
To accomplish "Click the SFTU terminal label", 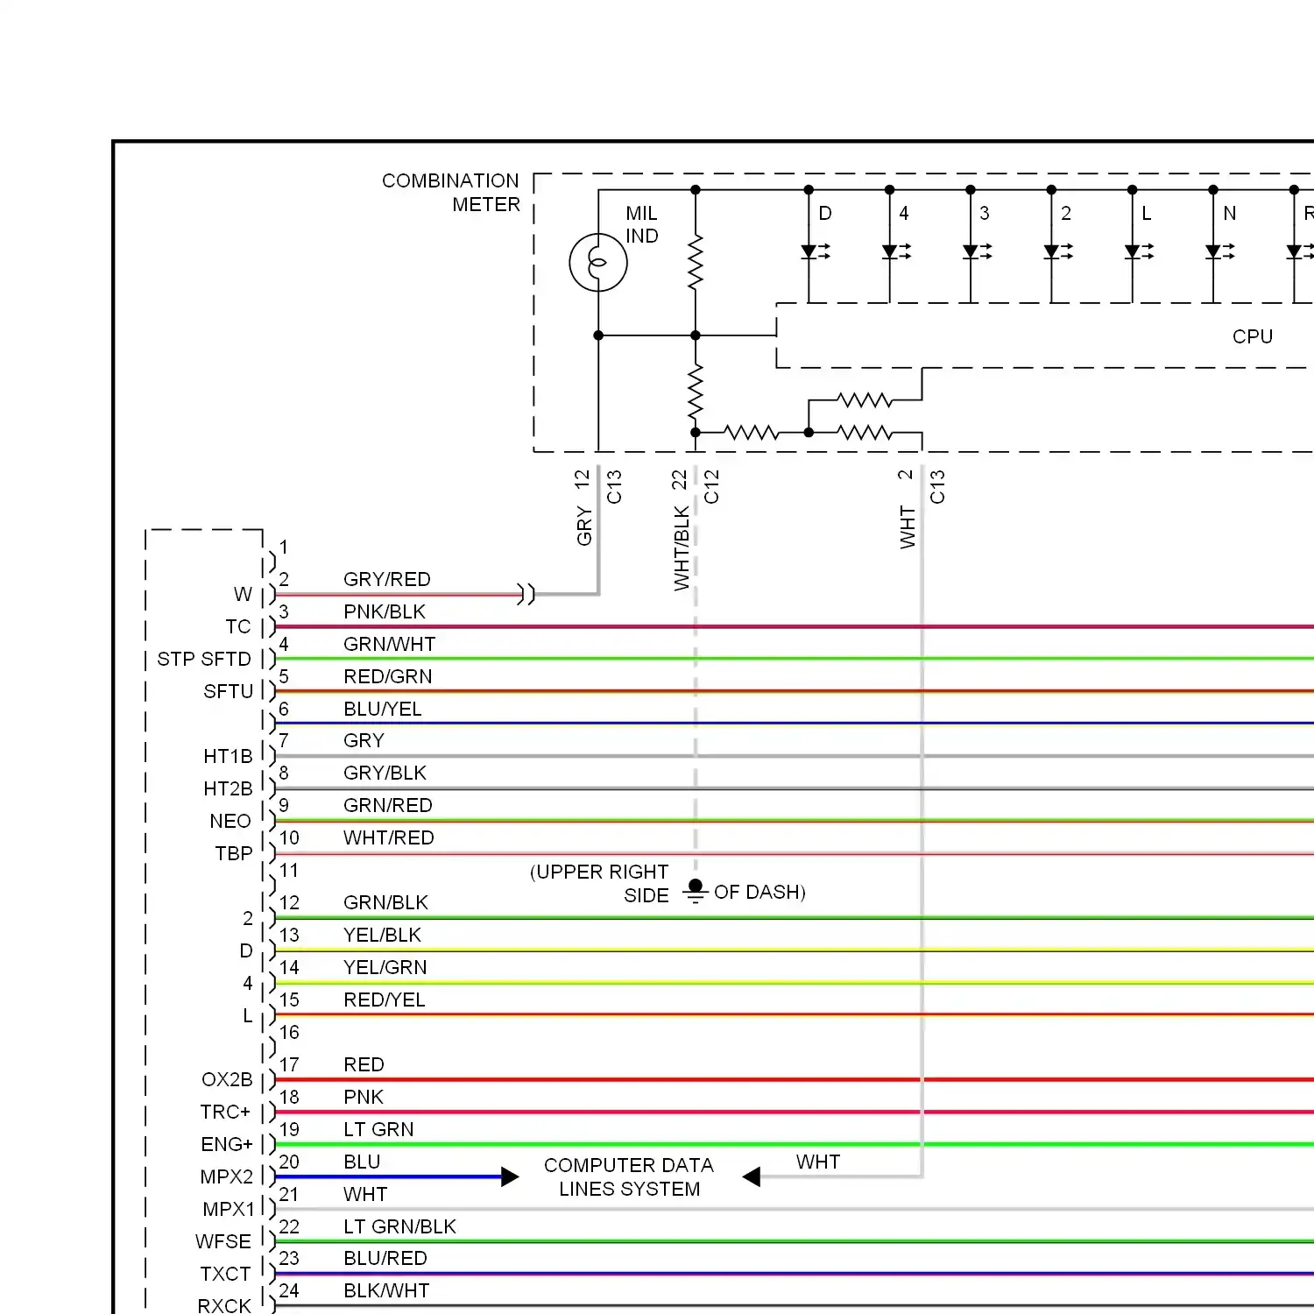I will (x=228, y=691).
